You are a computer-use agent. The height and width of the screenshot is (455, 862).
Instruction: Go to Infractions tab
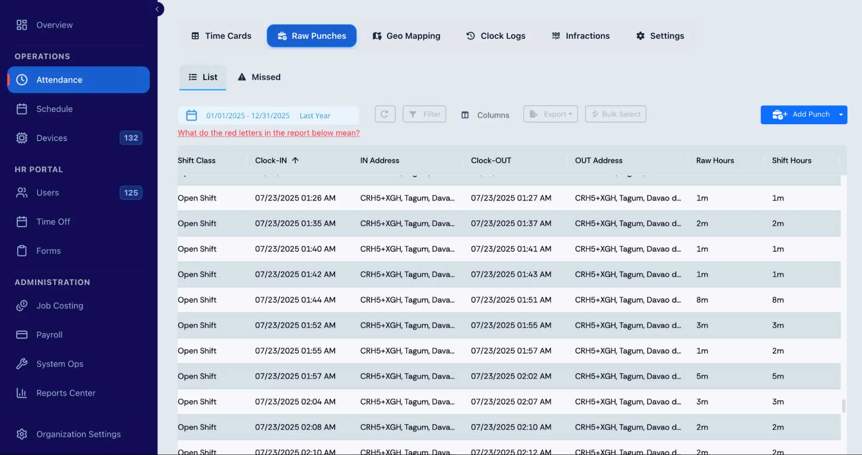pyautogui.click(x=580, y=36)
